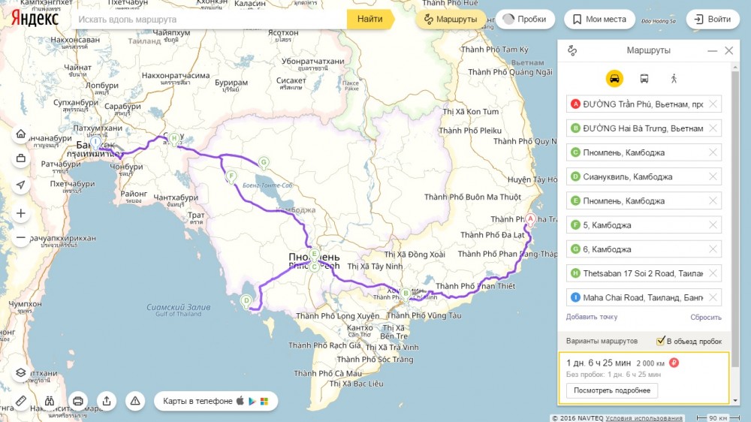The height and width of the screenshot is (422, 751).
Task: Remove waypoint C Пномпень
Action: (713, 152)
